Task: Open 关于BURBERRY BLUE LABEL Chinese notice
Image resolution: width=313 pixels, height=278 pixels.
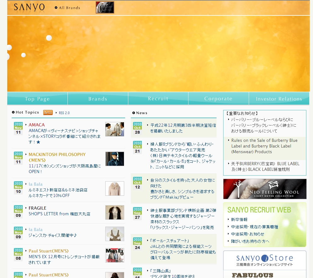Action: point(265,166)
